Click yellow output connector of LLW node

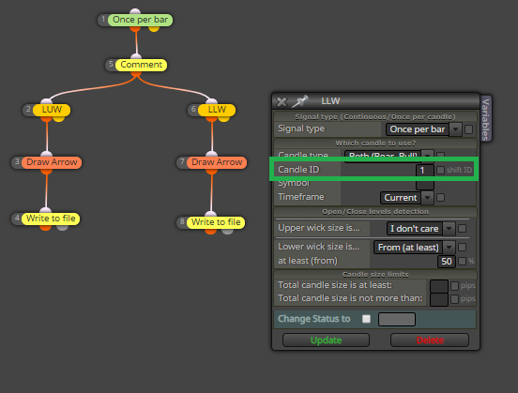tap(224, 118)
